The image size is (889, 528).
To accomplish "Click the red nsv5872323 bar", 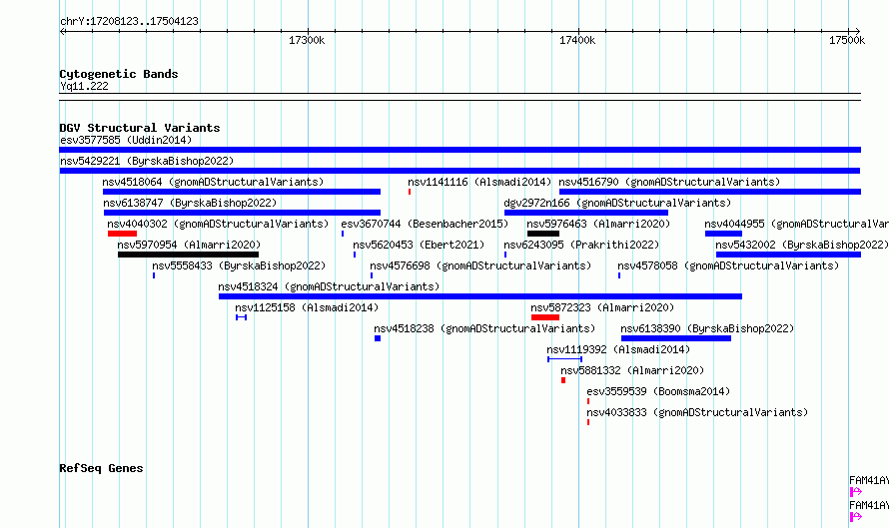I will click(545, 317).
